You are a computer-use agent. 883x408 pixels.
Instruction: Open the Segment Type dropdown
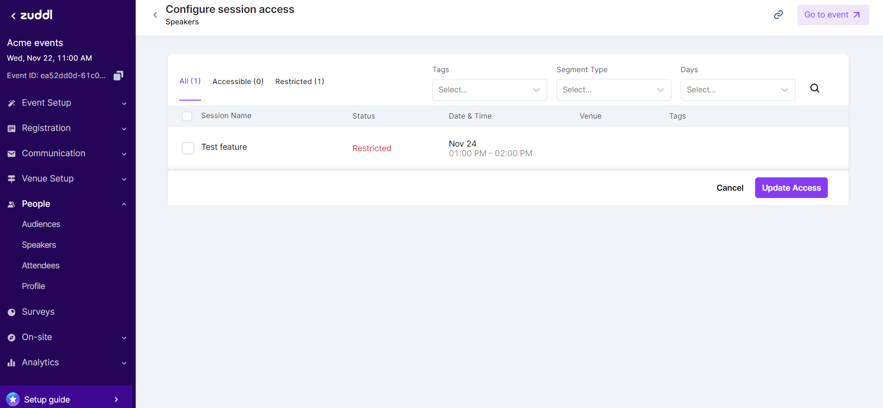click(x=614, y=90)
